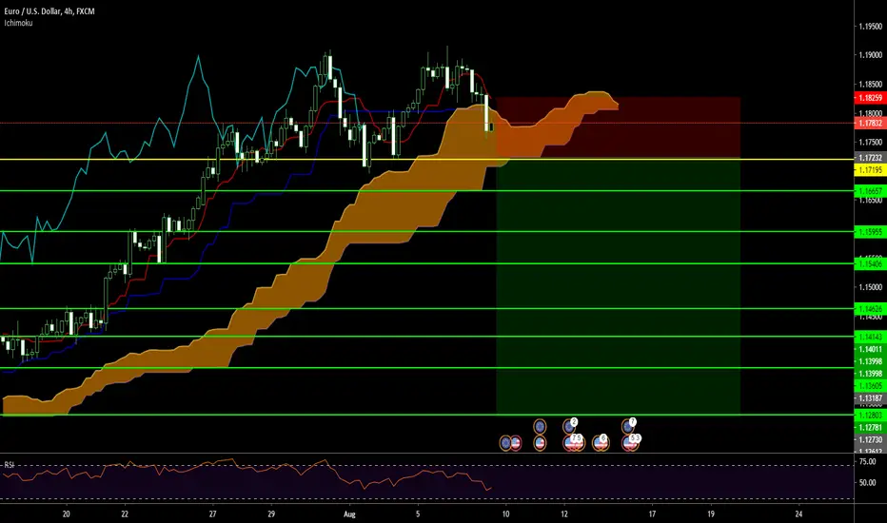The height and width of the screenshot is (523, 887).
Task: Click the green 1.16657 price label
Action: click(870, 191)
